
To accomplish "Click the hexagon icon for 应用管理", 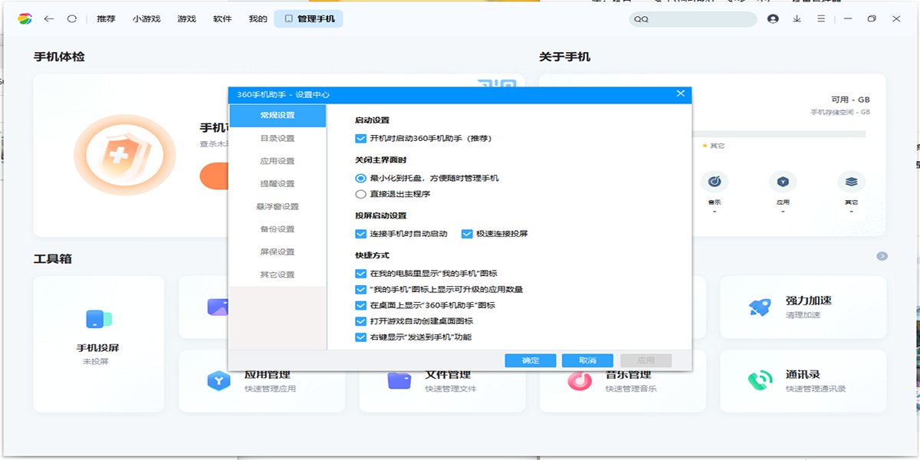I will tap(219, 380).
